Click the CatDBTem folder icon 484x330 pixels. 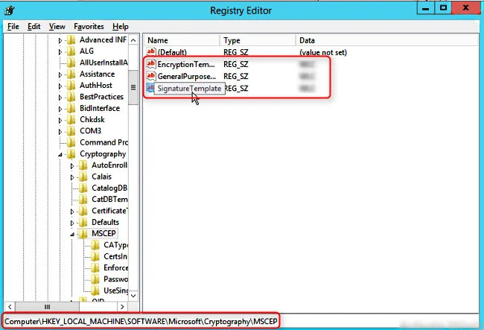pos(83,200)
